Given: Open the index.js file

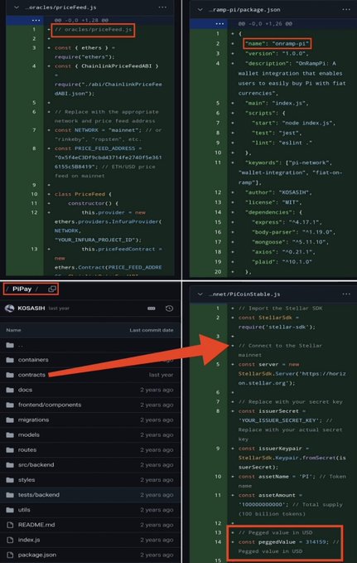Looking at the screenshot, I should tap(29, 540).
